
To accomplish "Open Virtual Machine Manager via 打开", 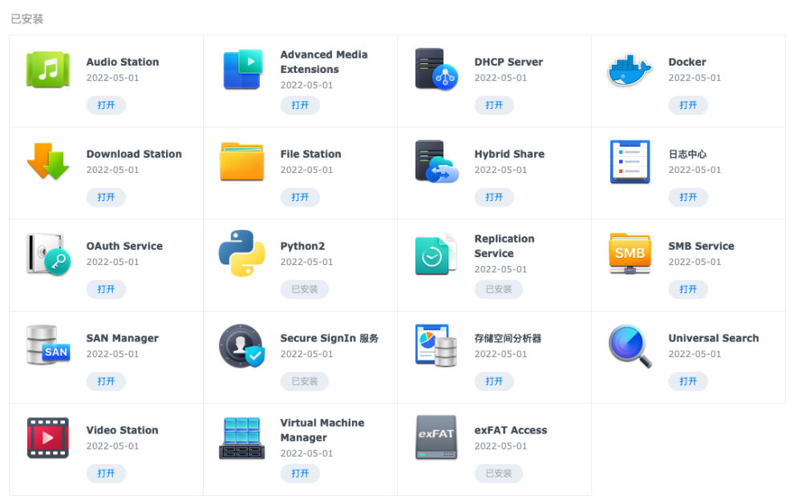I will [300, 473].
